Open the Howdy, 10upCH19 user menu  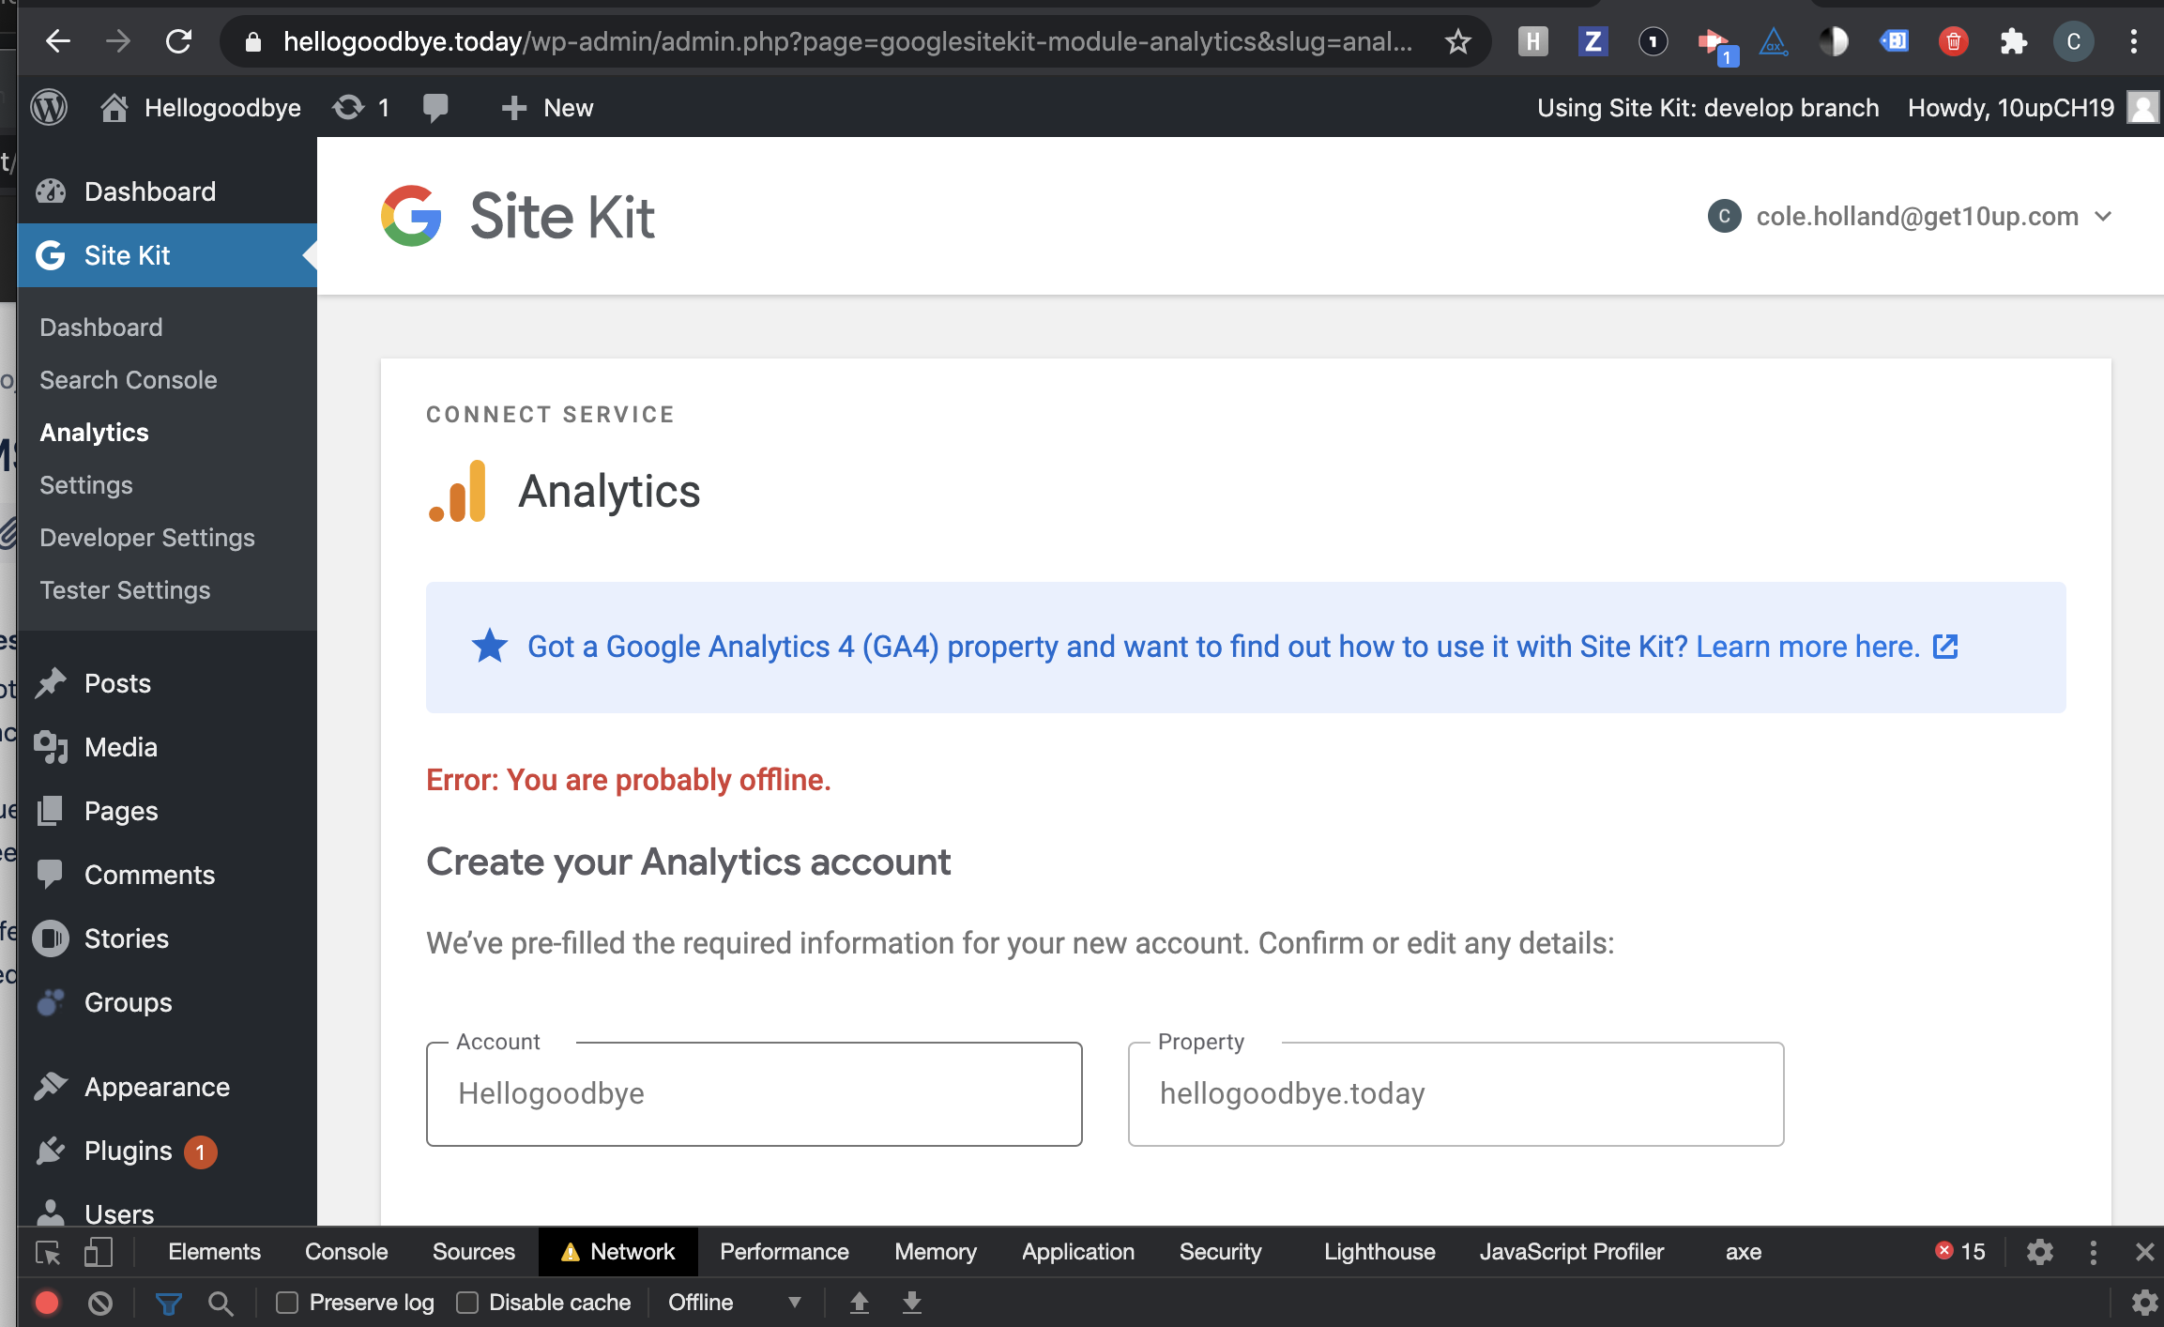point(2033,108)
